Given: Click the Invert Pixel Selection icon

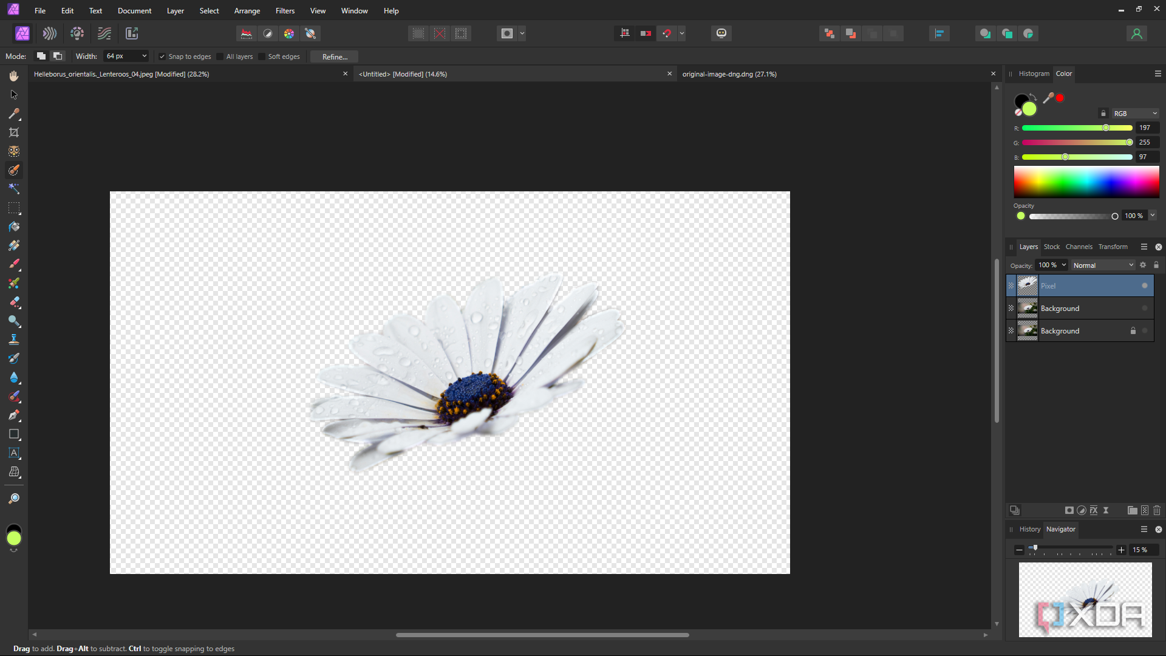Looking at the screenshot, I should point(461,33).
